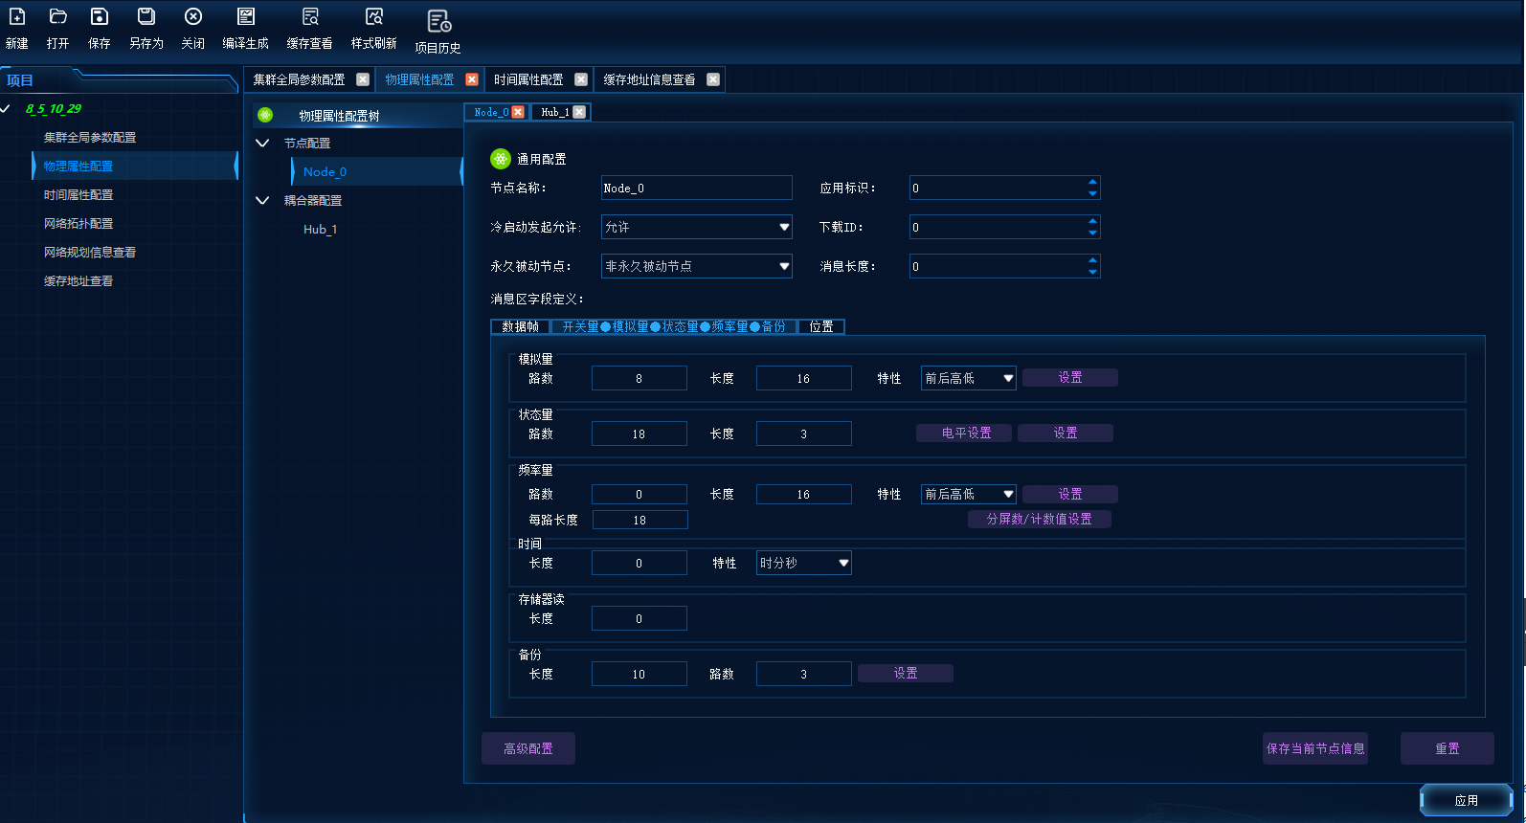Collapse the 耦合器配置 tree group
This screenshot has width=1526, height=823.
point(262,200)
